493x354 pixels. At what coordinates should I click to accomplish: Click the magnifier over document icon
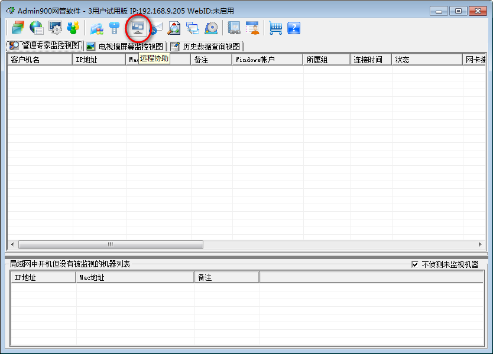[x=174, y=28]
